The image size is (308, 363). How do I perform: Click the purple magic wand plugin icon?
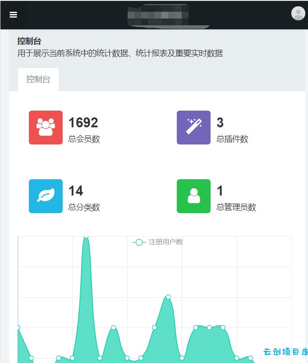193,128
